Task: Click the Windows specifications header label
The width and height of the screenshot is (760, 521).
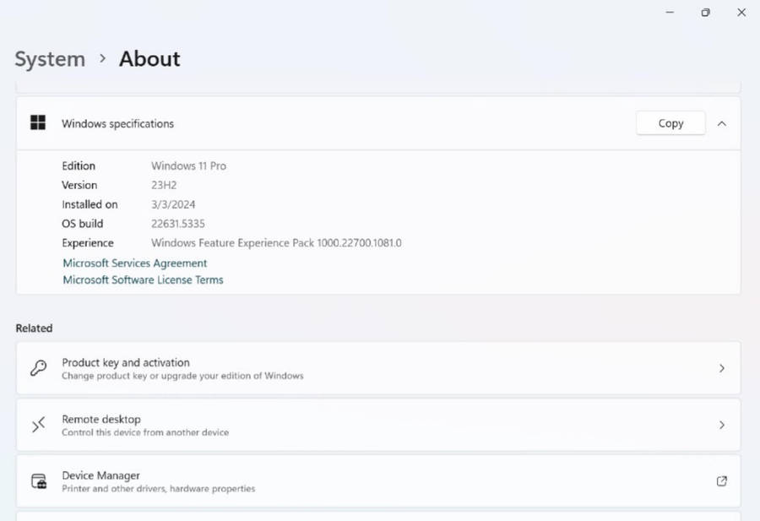Action: pyautogui.click(x=117, y=123)
